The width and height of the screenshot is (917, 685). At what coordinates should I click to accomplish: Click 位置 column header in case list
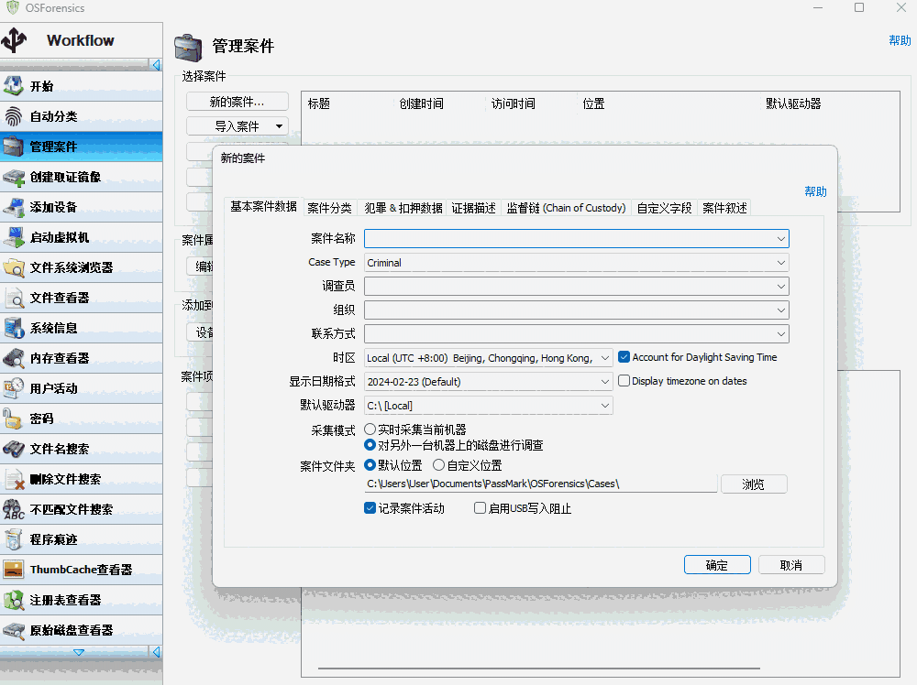[593, 103]
